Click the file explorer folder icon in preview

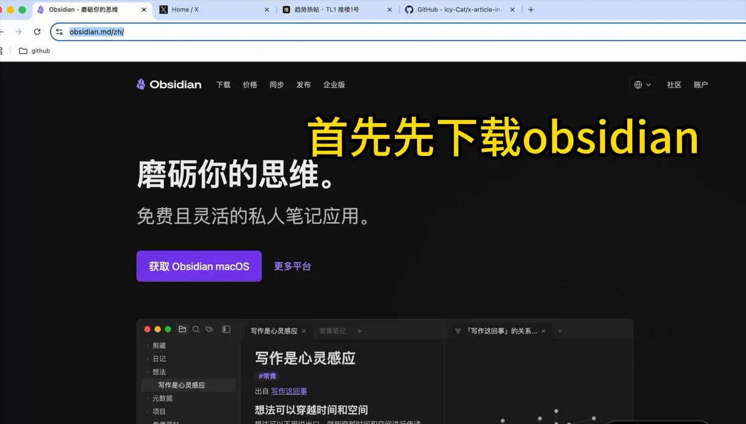(182, 330)
